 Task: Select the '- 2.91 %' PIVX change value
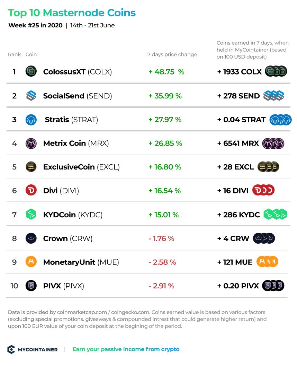tap(161, 286)
